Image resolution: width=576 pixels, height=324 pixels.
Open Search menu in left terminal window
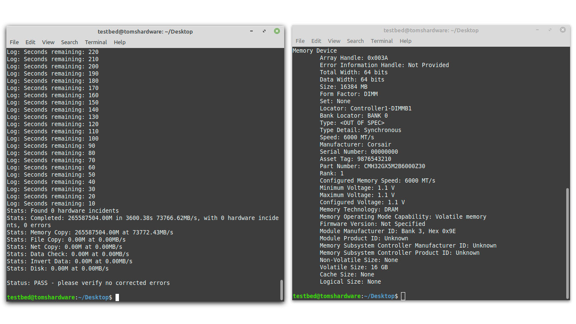(x=69, y=42)
